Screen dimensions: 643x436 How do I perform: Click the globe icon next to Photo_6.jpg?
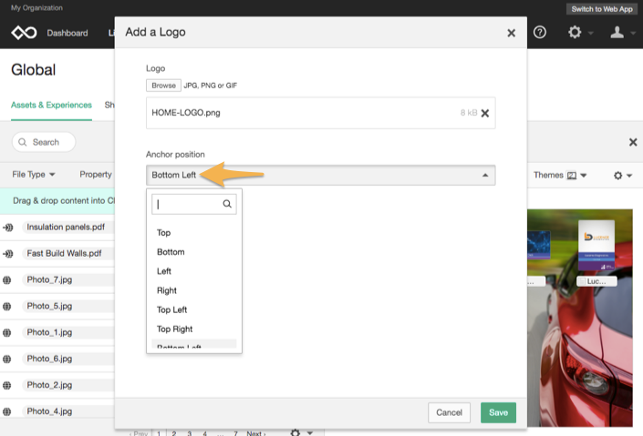[x=7, y=359]
